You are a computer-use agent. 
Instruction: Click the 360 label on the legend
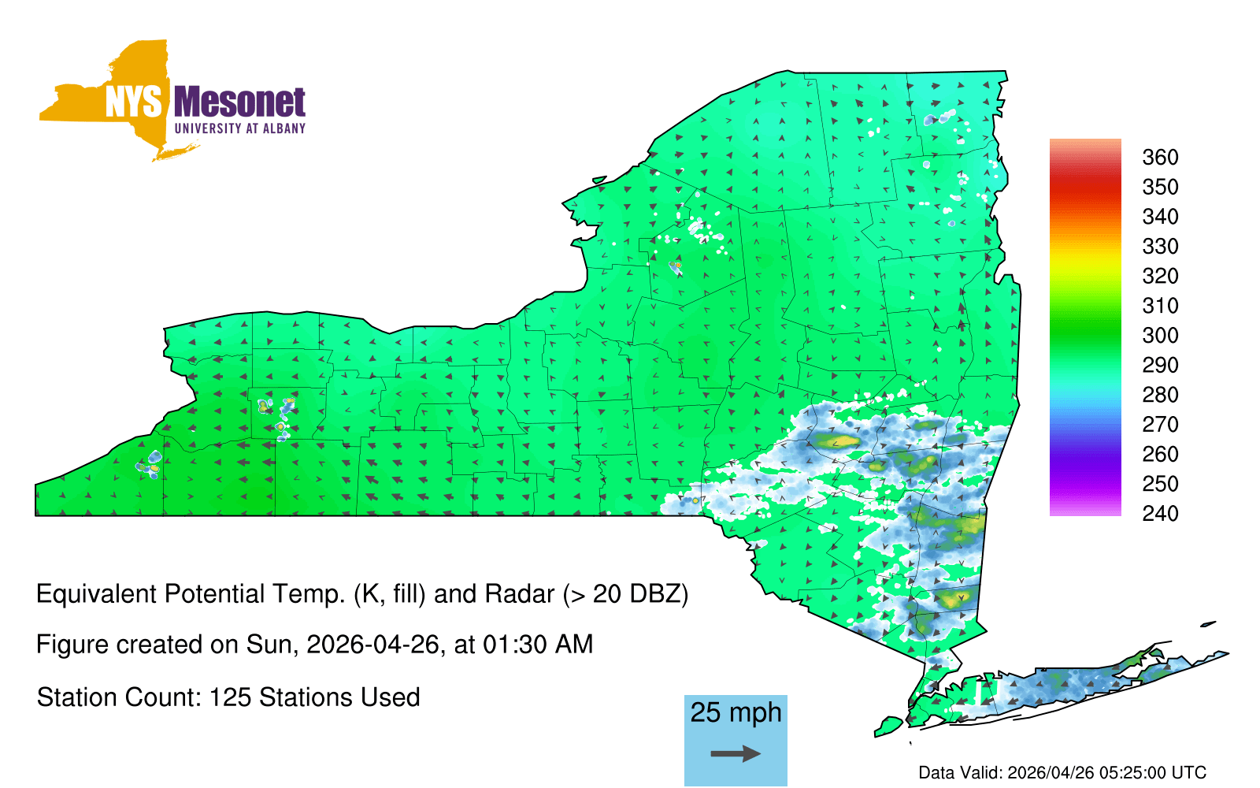(1160, 158)
